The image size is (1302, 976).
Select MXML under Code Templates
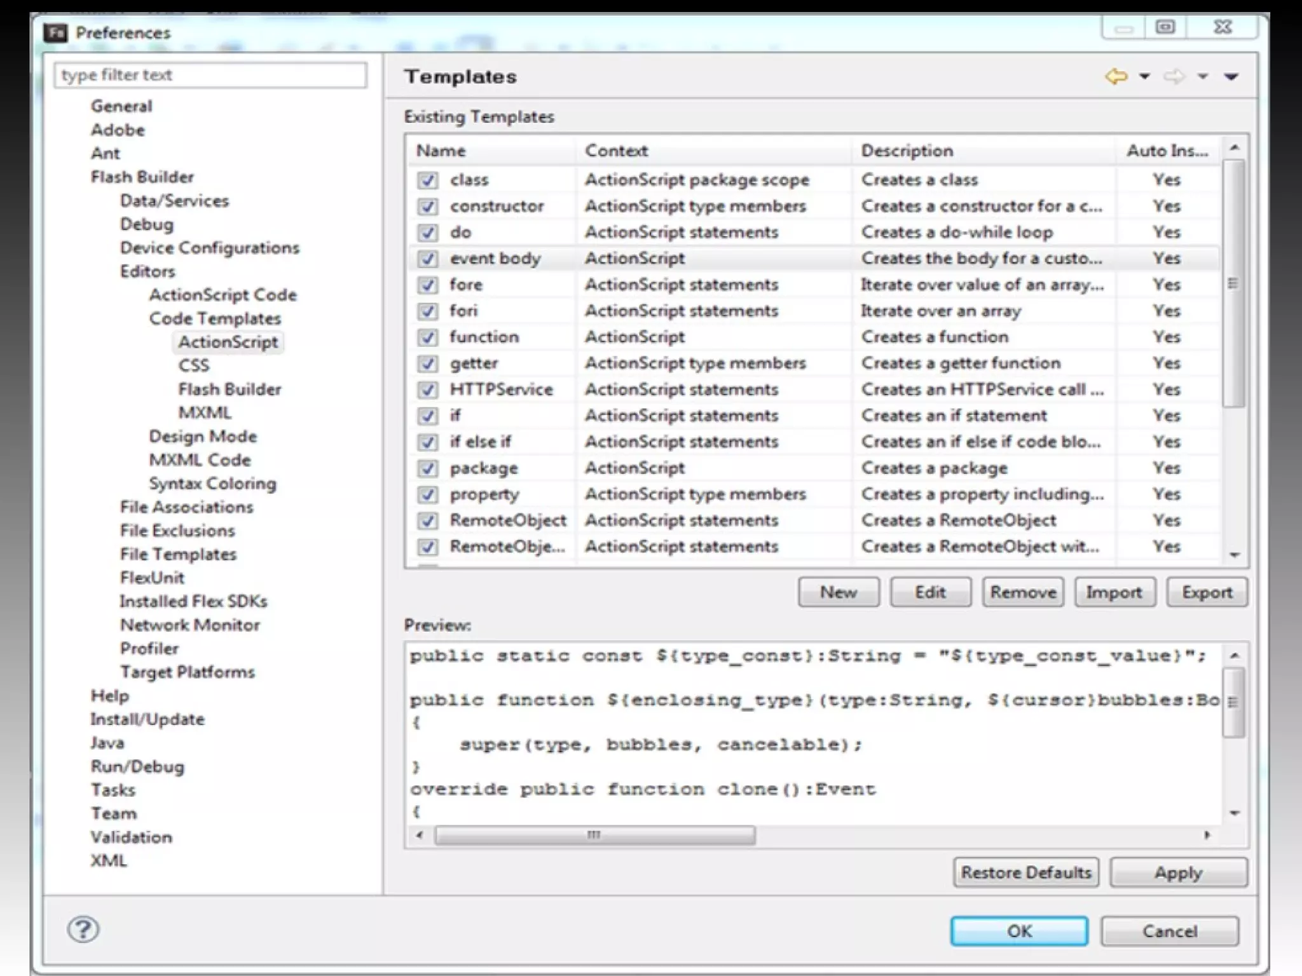click(x=204, y=413)
